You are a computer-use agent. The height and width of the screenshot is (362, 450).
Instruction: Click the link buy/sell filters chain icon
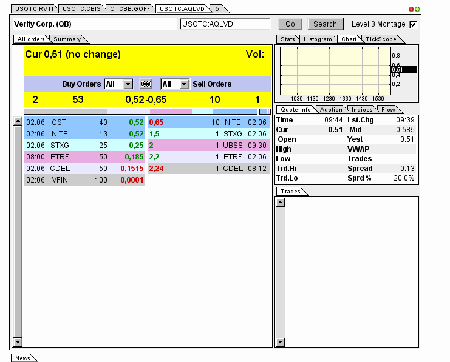tap(146, 84)
